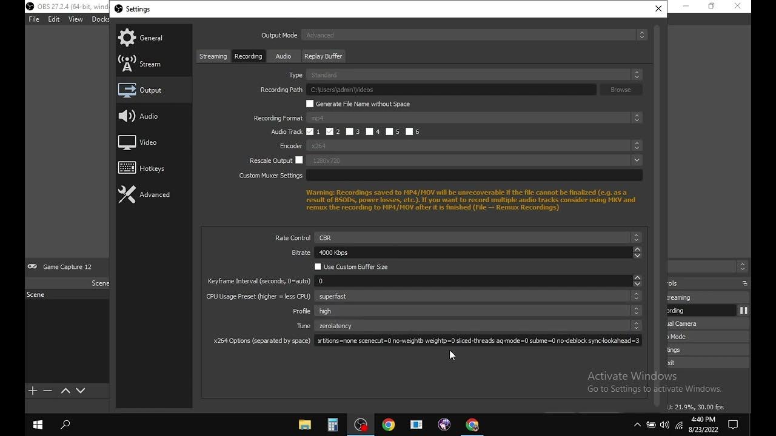Open the View menu in OBS
This screenshot has height=436, width=776.
(x=76, y=19)
